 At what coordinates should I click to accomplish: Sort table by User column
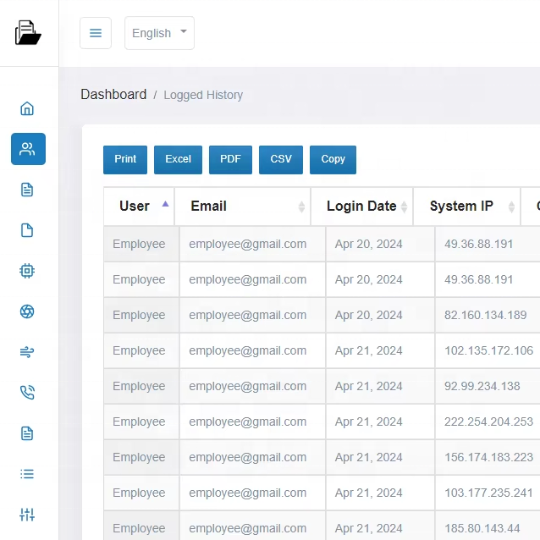point(139,207)
